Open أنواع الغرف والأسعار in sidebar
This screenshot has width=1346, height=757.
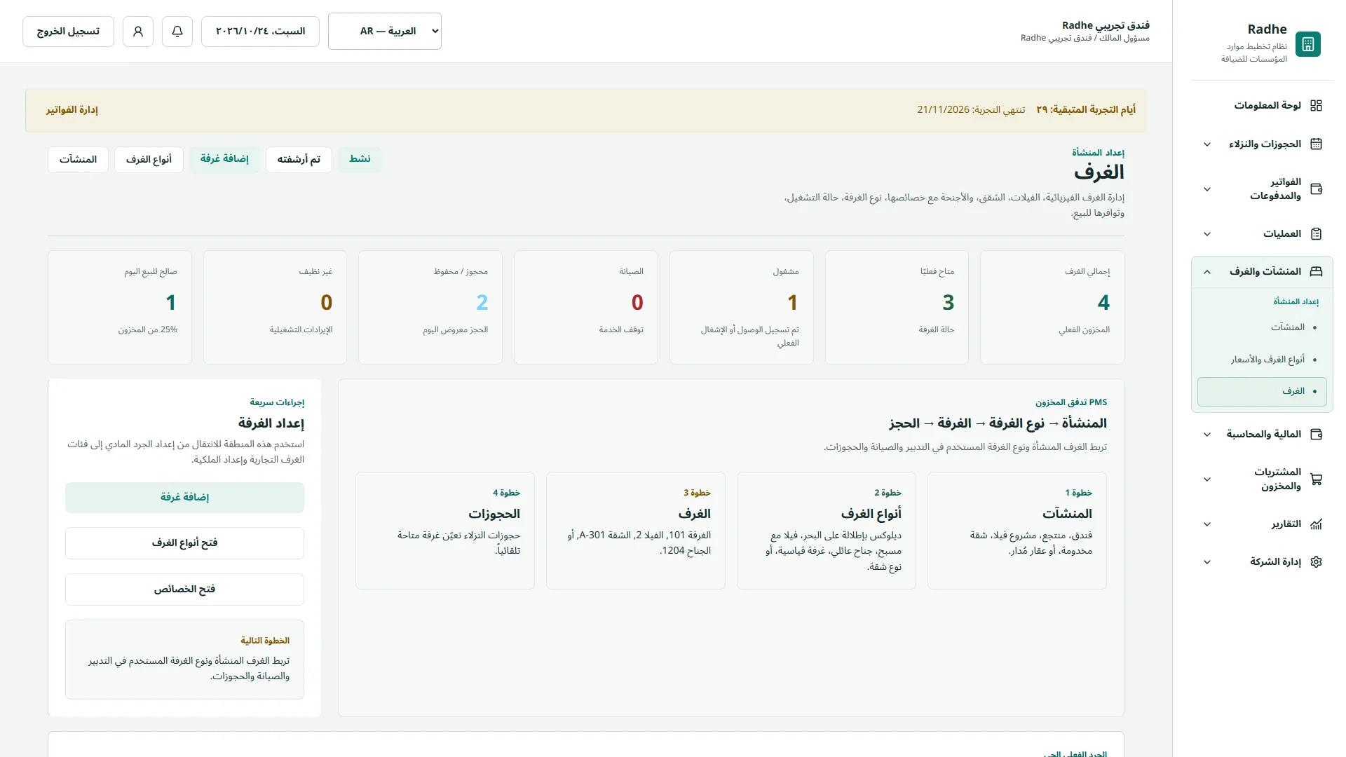coord(1262,360)
